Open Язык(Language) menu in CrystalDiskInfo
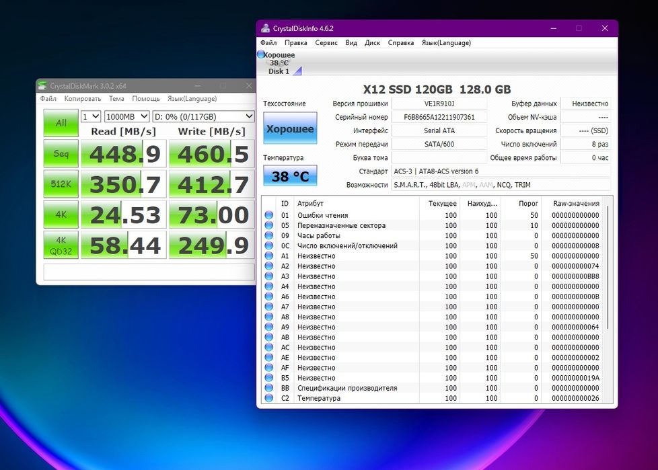The image size is (658, 470). pos(446,43)
